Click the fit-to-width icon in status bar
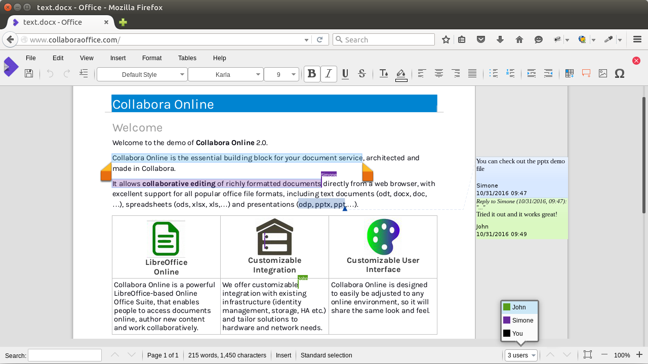This screenshot has height=364, width=648. coord(587,355)
